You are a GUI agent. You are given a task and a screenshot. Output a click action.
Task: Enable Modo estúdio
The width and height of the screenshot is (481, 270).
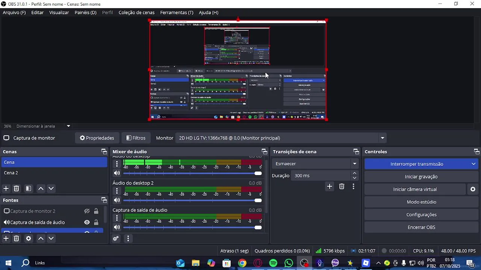(421, 202)
